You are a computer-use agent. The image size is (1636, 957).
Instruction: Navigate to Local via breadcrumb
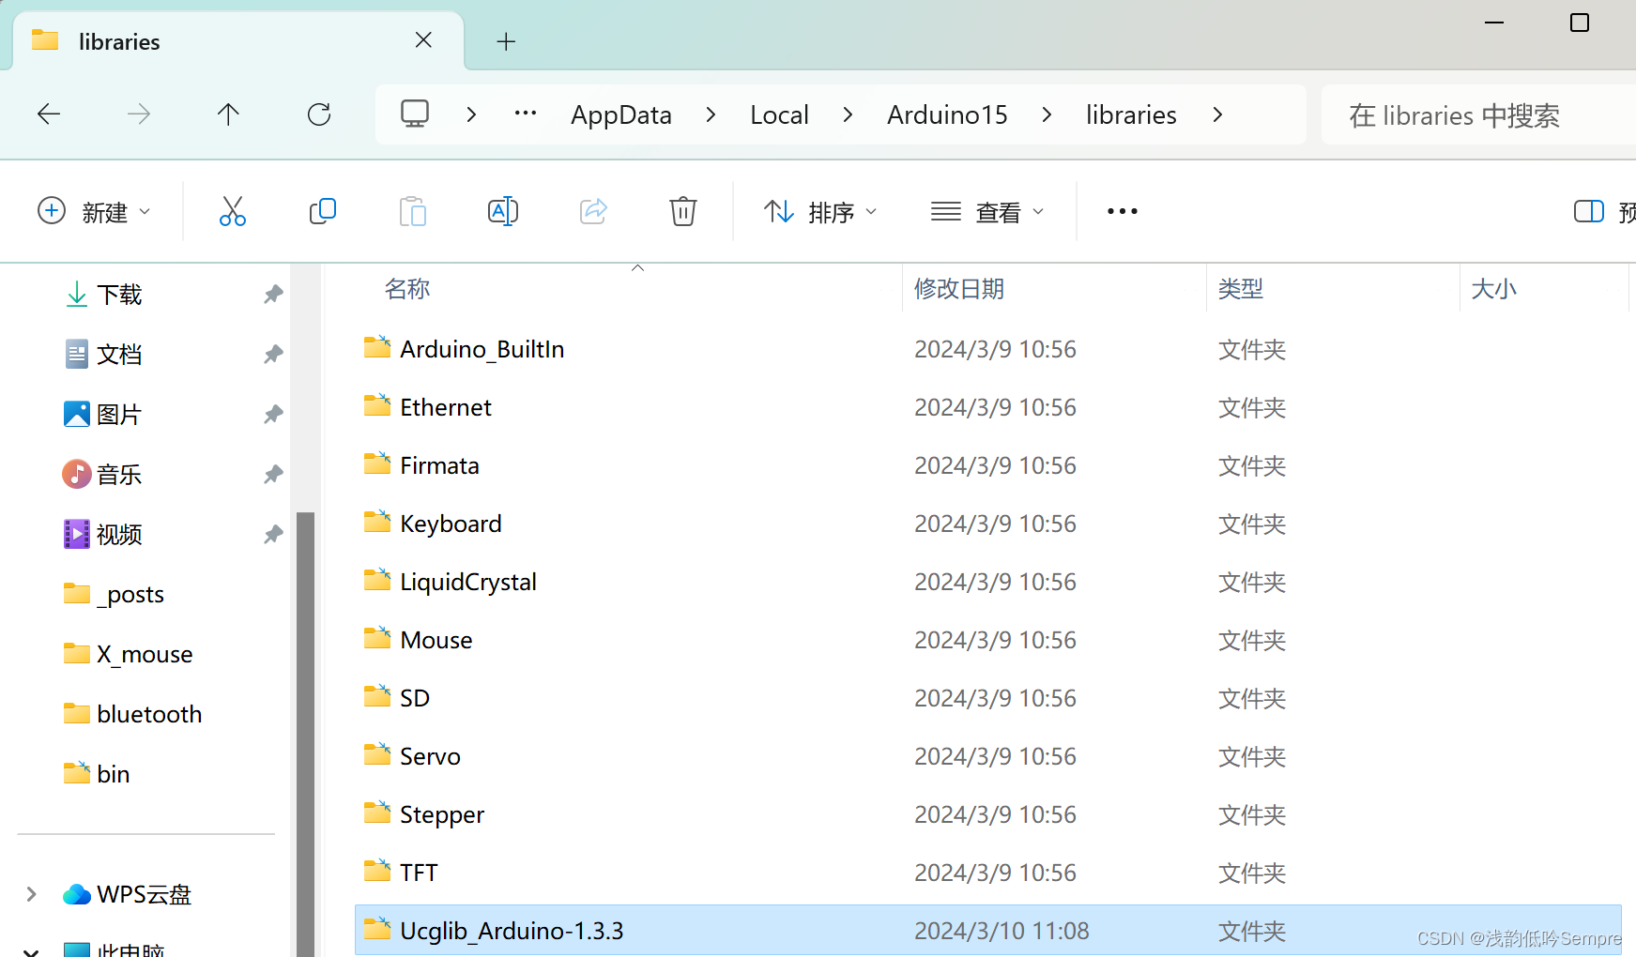point(779,114)
